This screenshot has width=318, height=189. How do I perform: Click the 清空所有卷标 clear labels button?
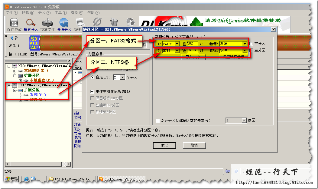point(233,57)
